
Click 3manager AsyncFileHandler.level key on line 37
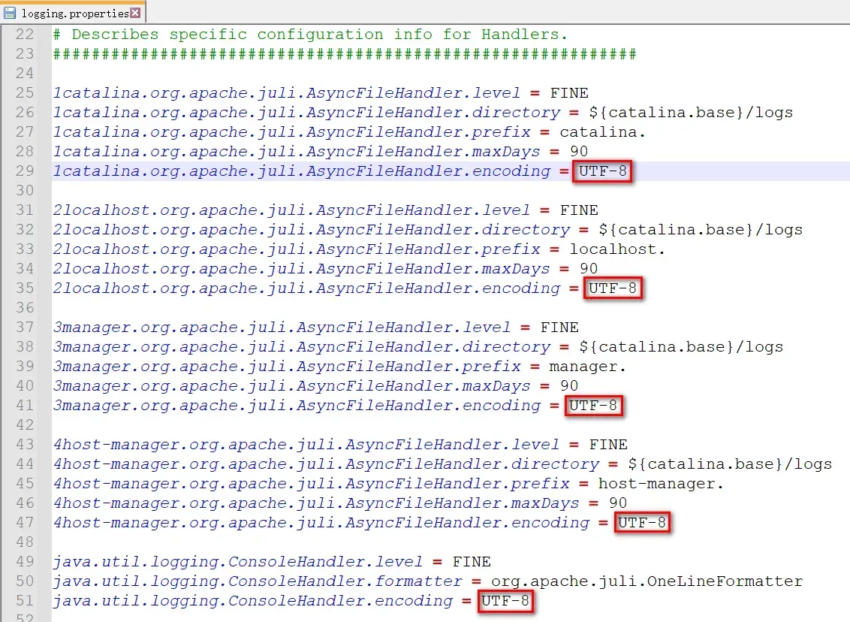[x=281, y=328]
